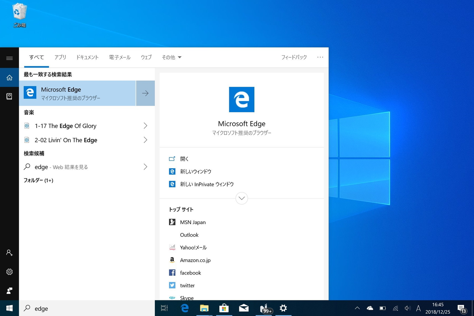Open Settings gear on the taskbar
Screen dimensions: 474x316
(x=283, y=308)
